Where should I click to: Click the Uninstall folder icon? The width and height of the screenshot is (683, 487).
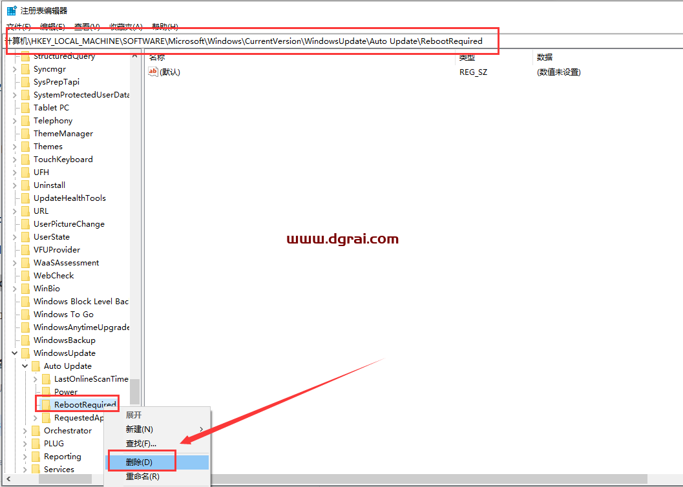pos(25,185)
